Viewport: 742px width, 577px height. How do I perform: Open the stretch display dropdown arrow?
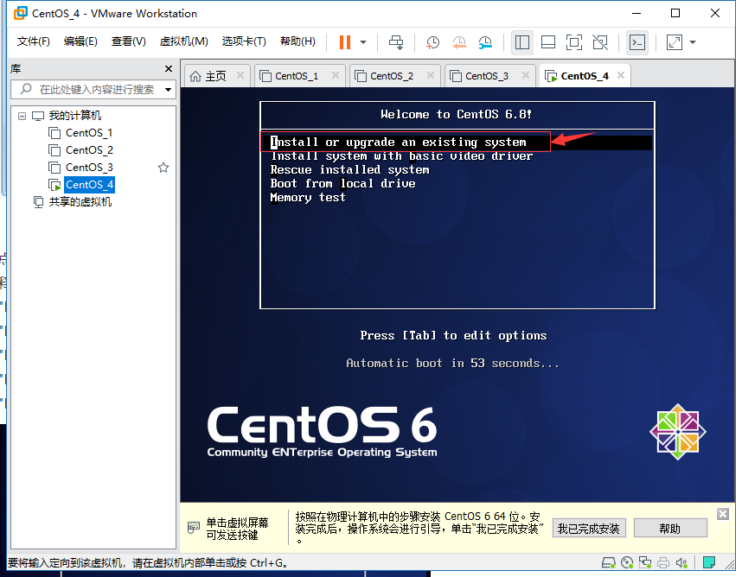tap(693, 42)
